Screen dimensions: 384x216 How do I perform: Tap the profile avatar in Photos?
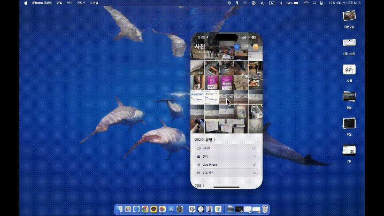click(x=256, y=47)
